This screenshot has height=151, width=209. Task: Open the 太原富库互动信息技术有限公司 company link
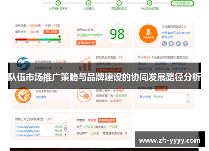pos(176,35)
